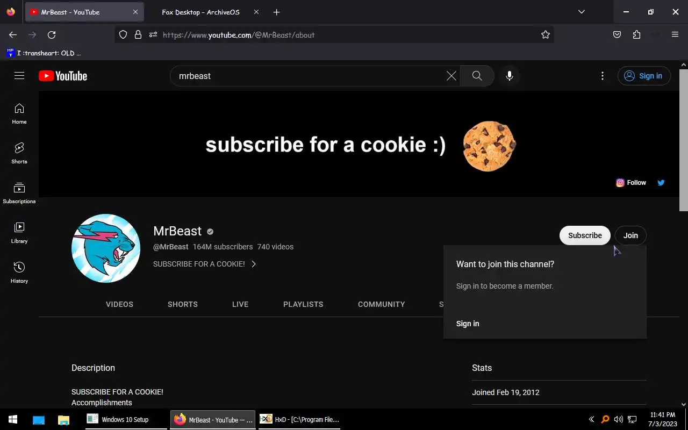Switch to the SHORTS tab
The width and height of the screenshot is (688, 430).
coord(183,304)
